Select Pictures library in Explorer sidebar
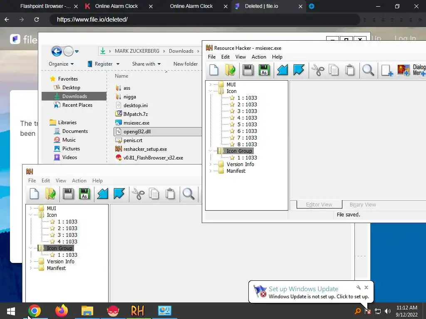The width and height of the screenshot is (426, 319). (71, 149)
